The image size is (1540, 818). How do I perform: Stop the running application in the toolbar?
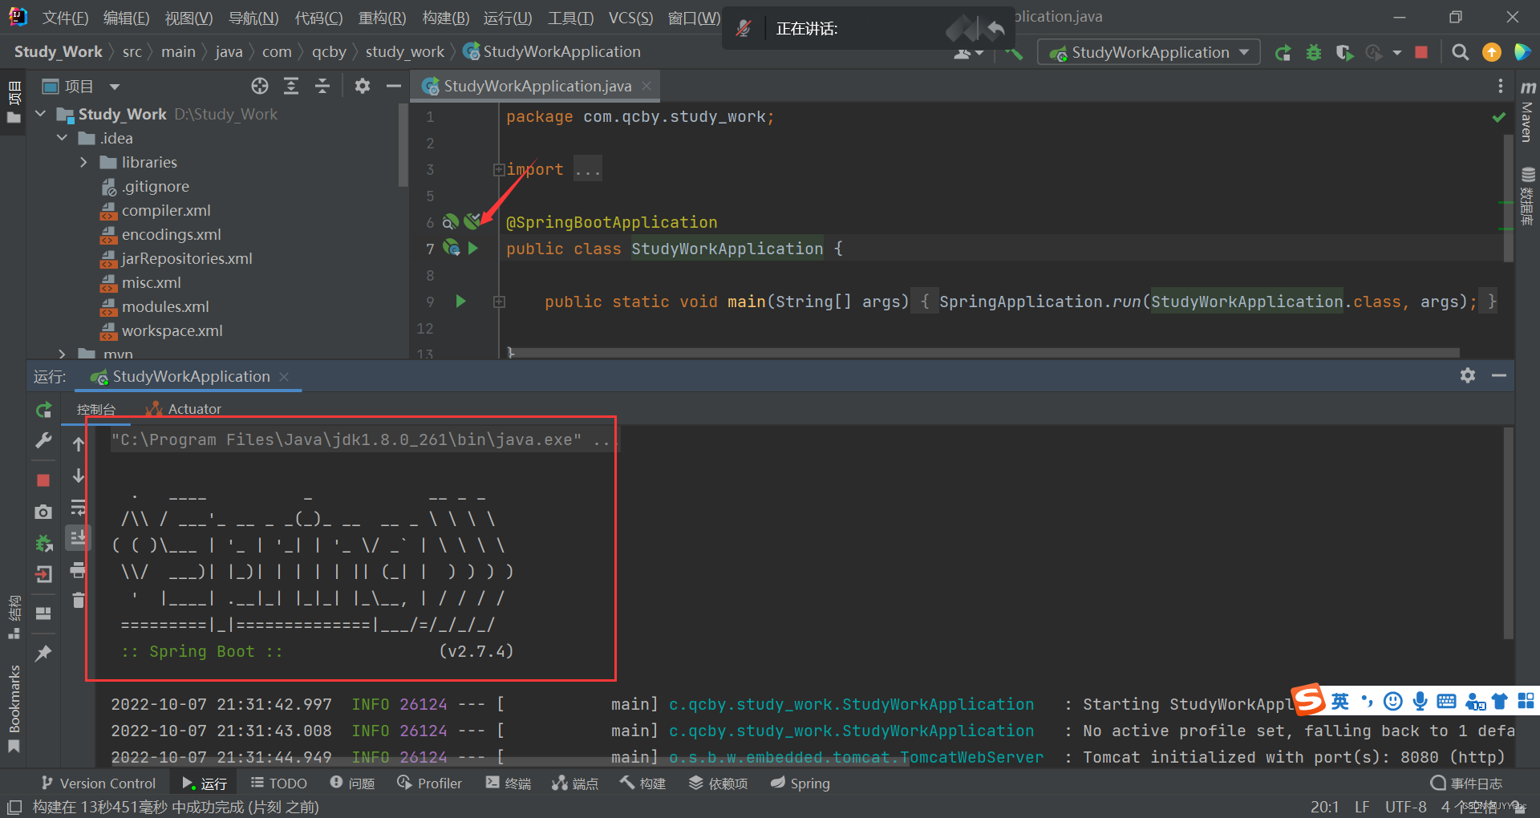(1421, 52)
